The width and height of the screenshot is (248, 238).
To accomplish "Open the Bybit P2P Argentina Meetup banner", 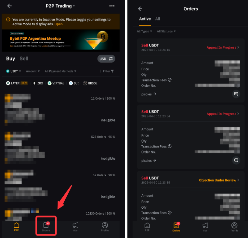I will click(60, 41).
